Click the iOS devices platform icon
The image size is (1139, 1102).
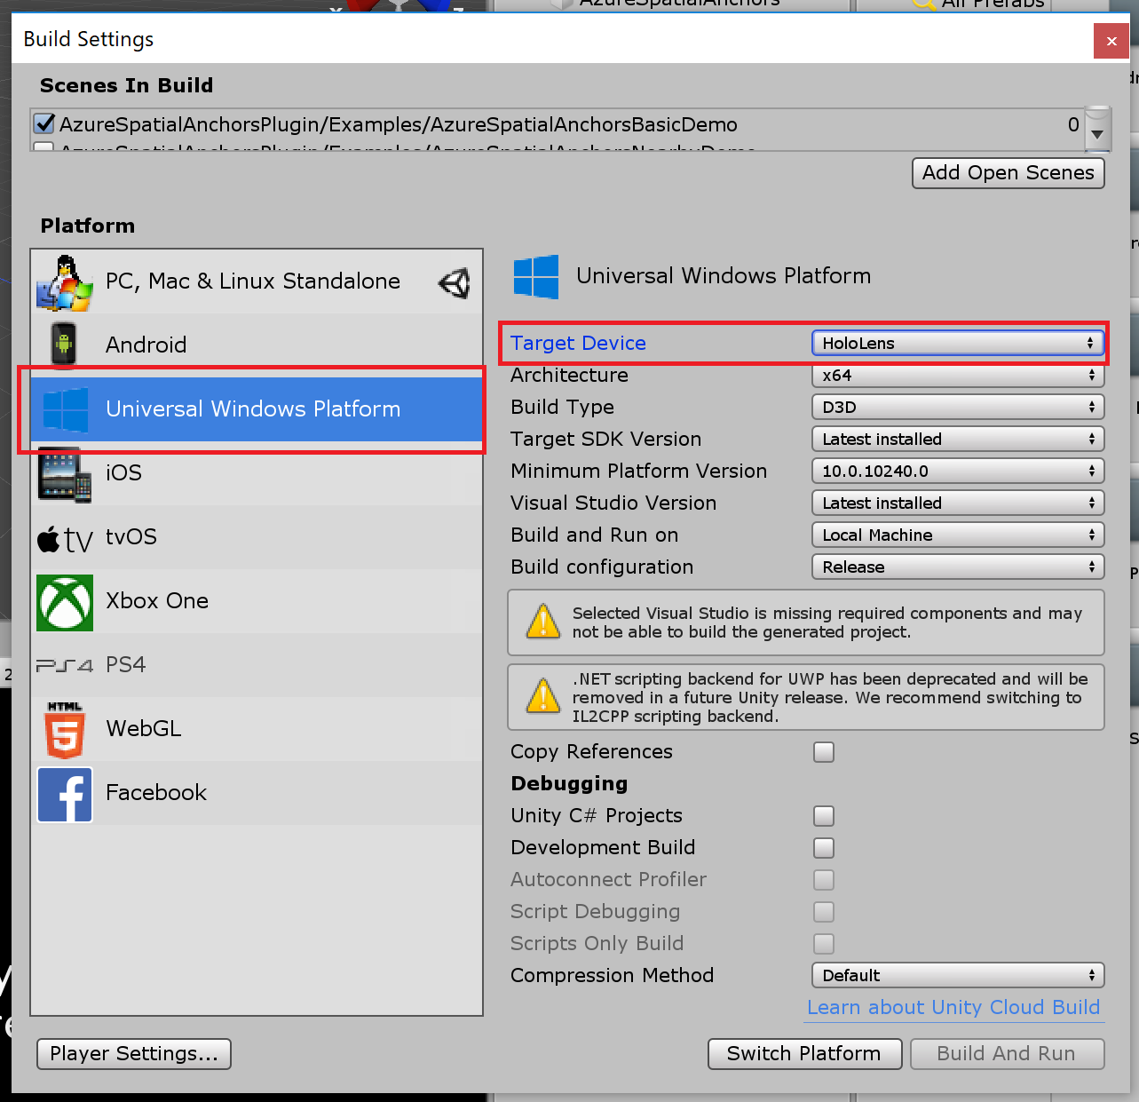[64, 473]
